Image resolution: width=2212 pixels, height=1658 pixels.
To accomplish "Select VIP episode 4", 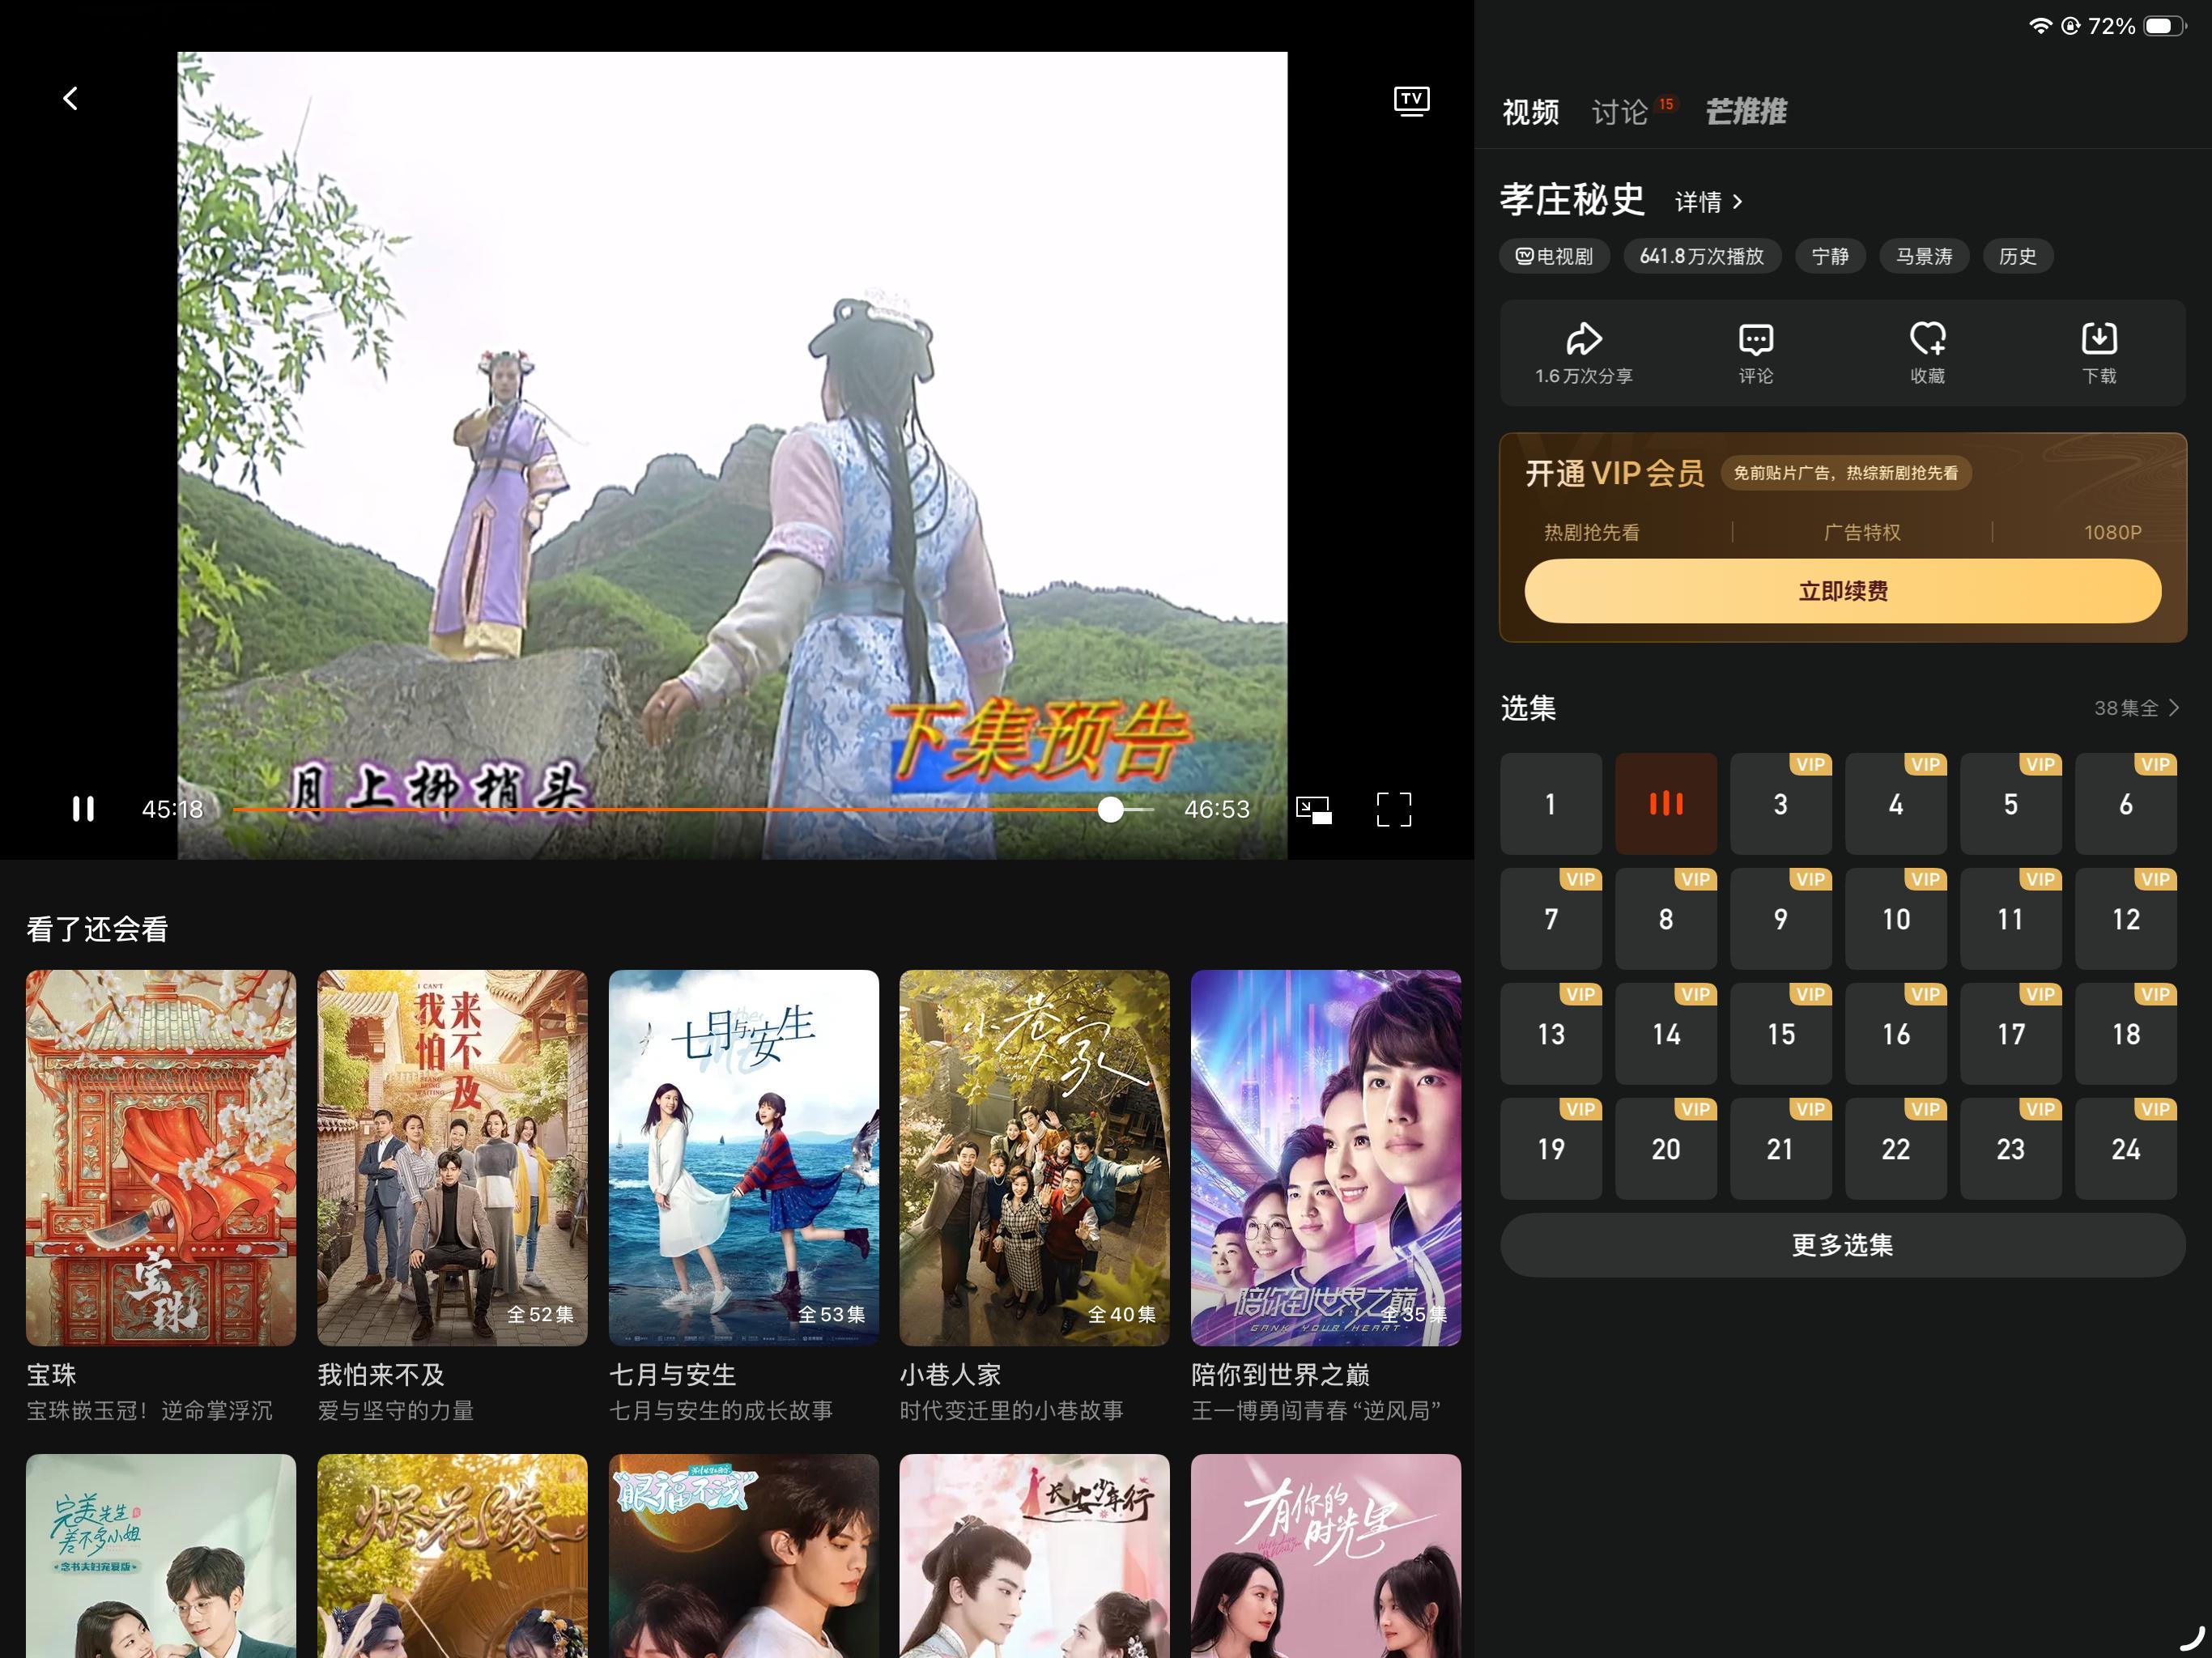I will [1896, 804].
